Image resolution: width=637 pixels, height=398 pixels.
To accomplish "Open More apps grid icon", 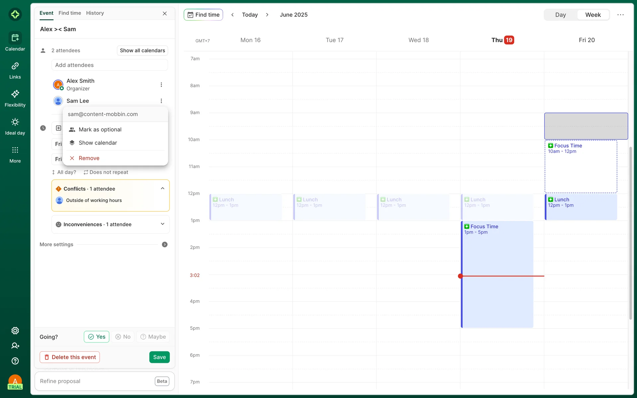I will coord(15,150).
